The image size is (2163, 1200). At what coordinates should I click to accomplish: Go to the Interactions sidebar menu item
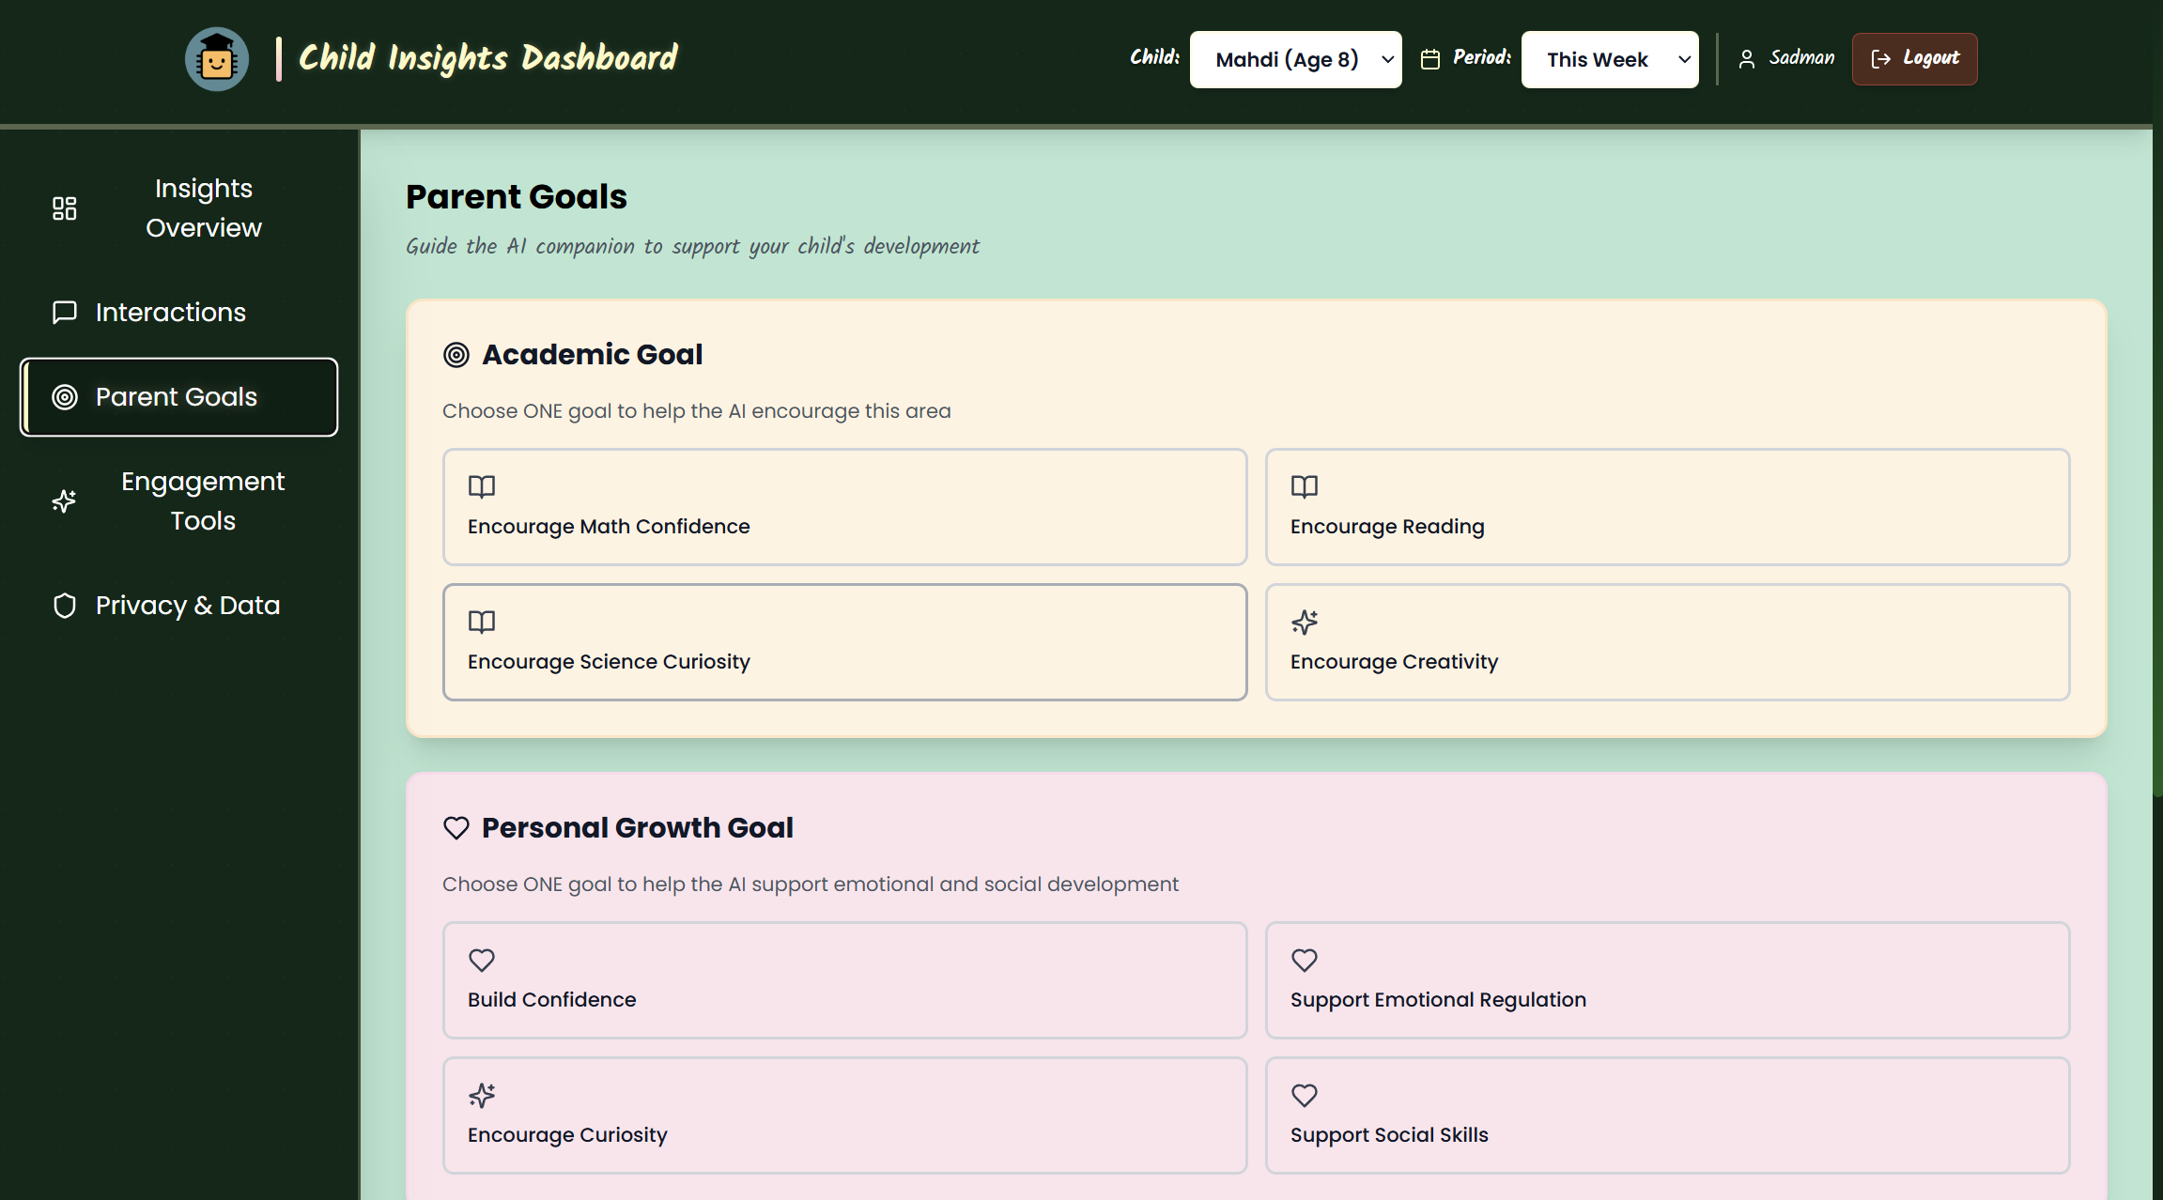click(x=170, y=312)
